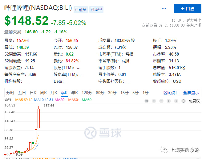The image size is (206, 159).
Task: Select the 60分 interval tab
Action: (x=100, y=93)
